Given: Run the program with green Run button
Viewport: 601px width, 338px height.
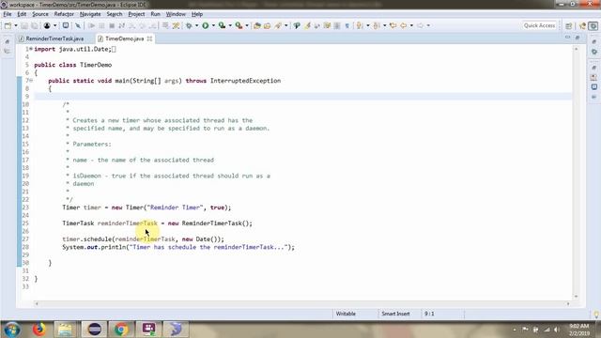Looking at the screenshot, I should pyautogui.click(x=206, y=25).
